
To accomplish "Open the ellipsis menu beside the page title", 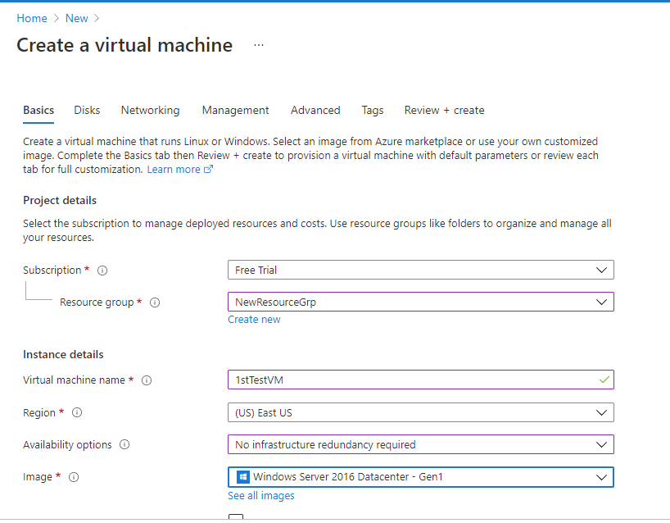I will [259, 45].
